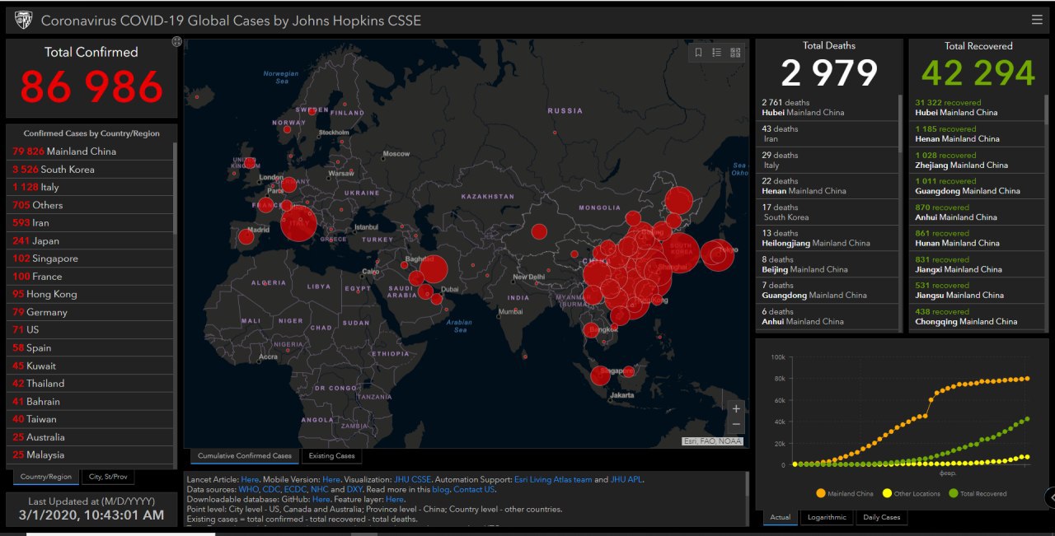Image resolution: width=1055 pixels, height=536 pixels.
Task: Select the 241 Japan row
Action: (x=91, y=240)
